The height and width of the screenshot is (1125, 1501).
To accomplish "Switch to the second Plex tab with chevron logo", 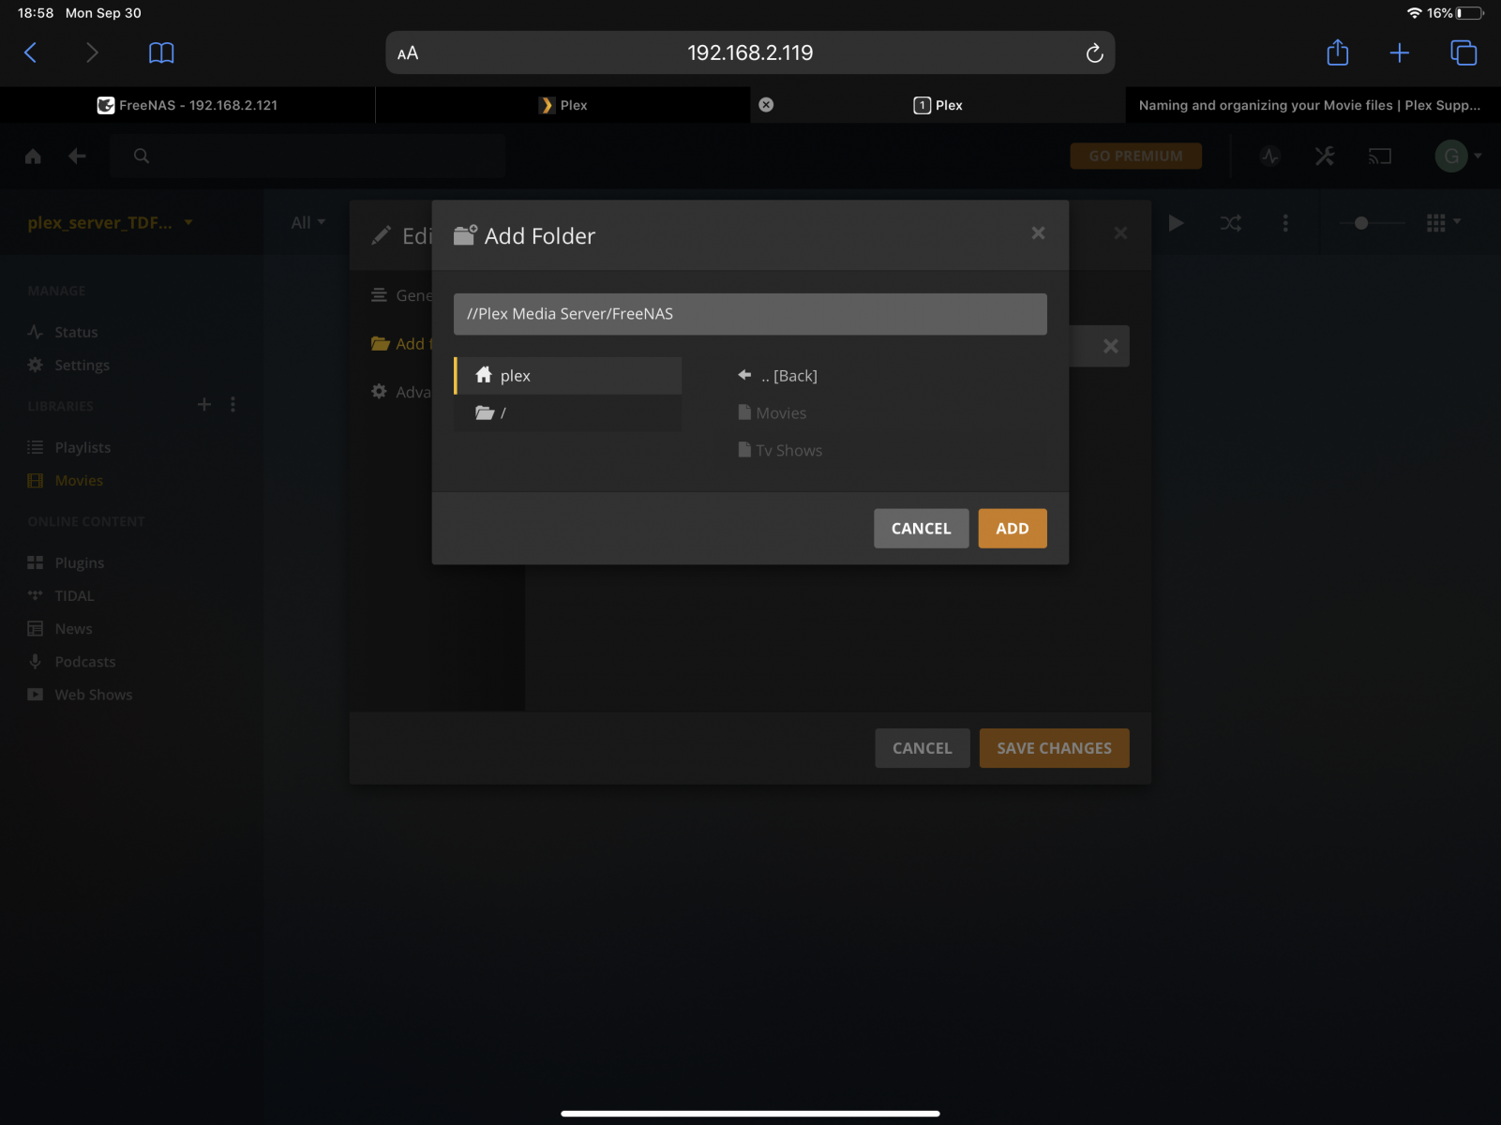I will point(563,105).
